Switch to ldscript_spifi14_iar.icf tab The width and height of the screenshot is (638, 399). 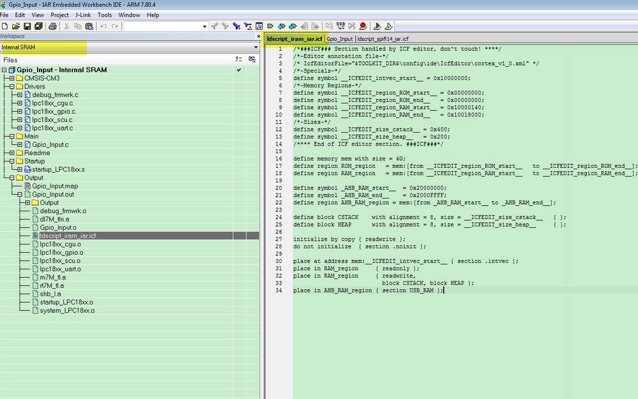[383, 39]
